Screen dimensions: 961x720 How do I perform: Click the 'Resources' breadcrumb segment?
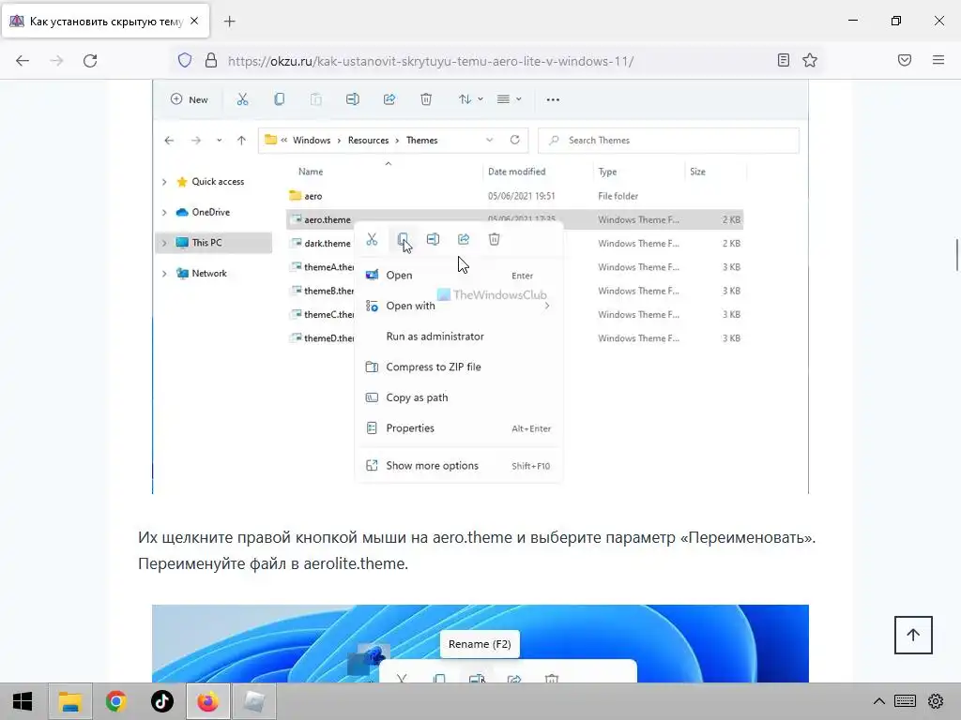[368, 141]
